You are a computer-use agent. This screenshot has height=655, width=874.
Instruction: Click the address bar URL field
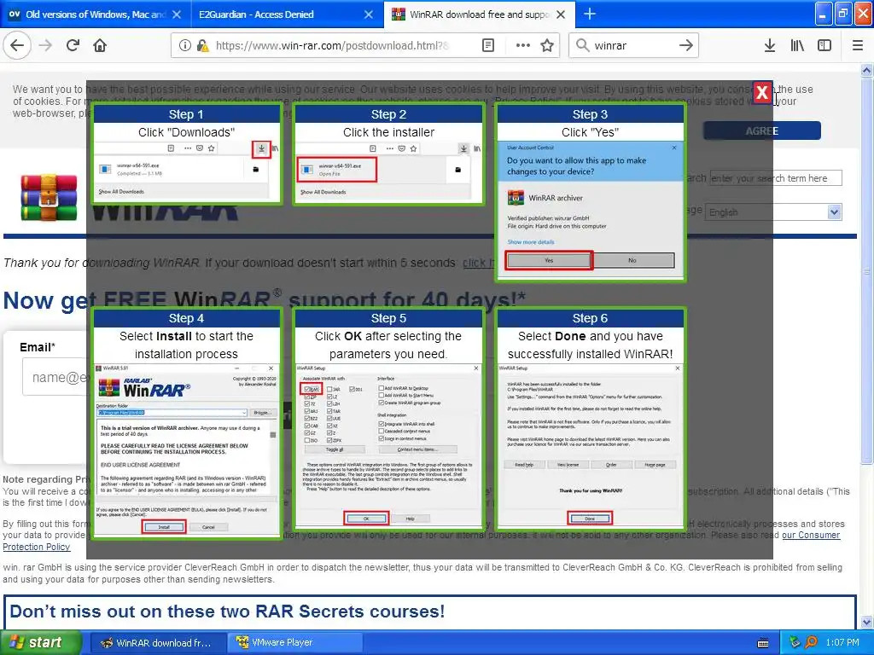(332, 45)
